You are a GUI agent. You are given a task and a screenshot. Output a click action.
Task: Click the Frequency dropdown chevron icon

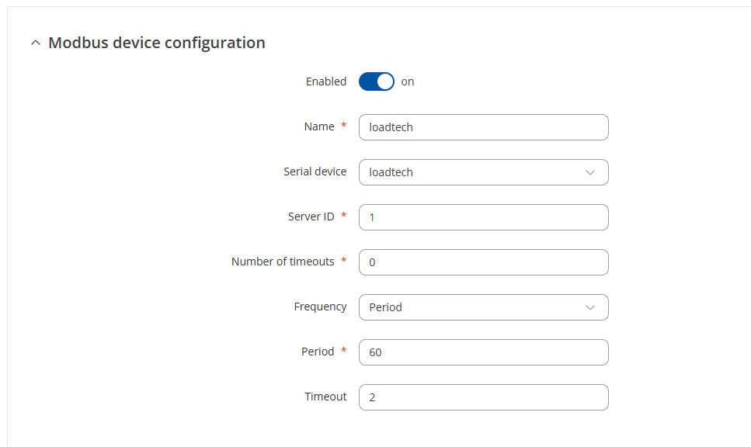pos(590,307)
